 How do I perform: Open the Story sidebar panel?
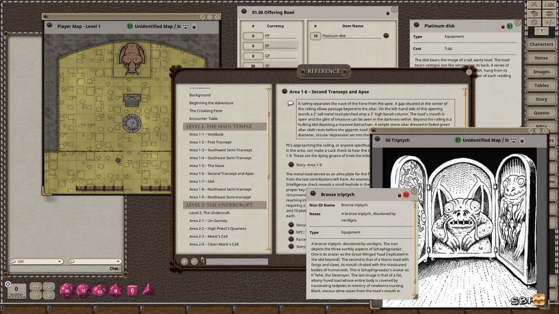click(541, 99)
